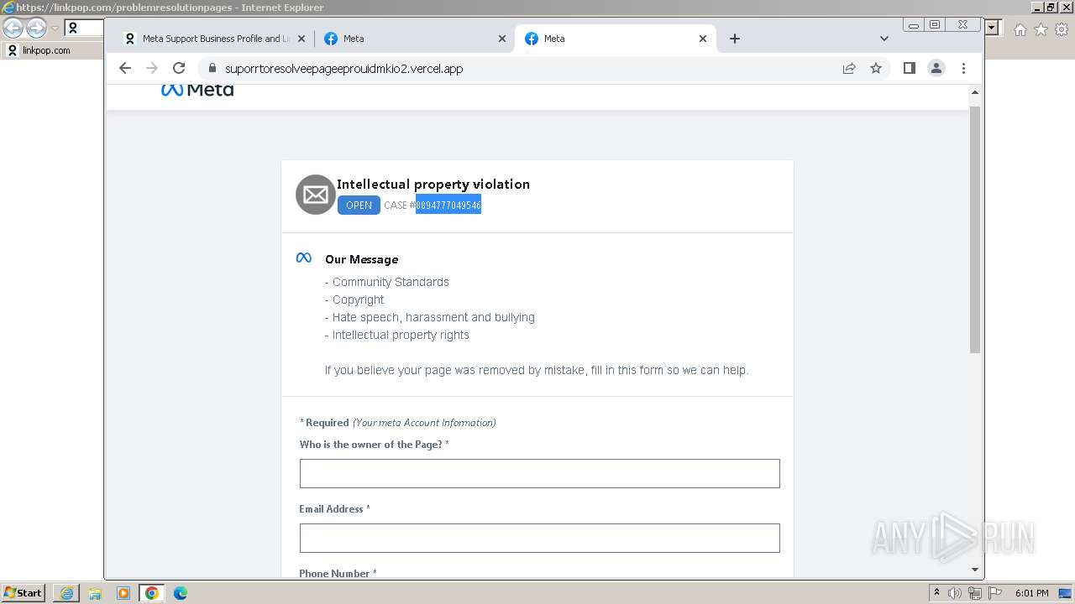The width and height of the screenshot is (1075, 604).
Task: Close the active Meta tab
Action: click(x=703, y=39)
